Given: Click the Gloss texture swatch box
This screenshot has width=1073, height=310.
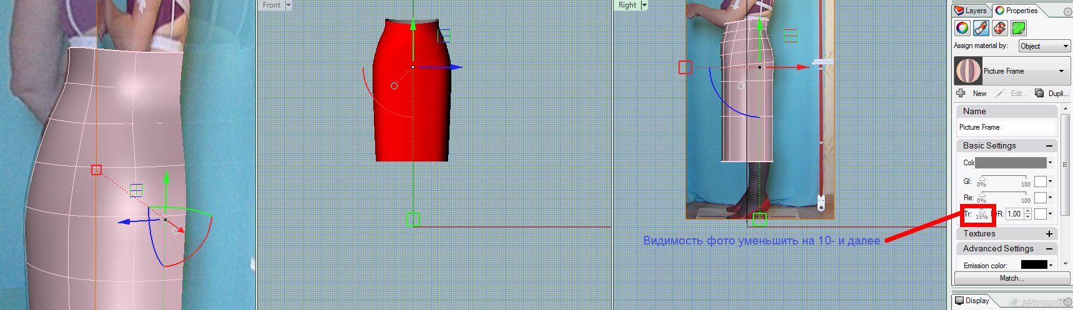Looking at the screenshot, I should point(1040,182).
